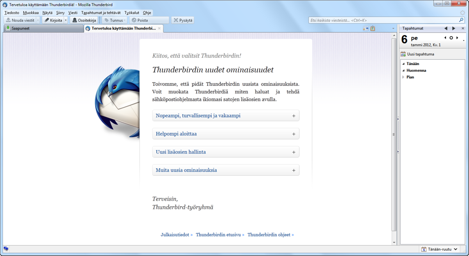This screenshot has height=256, width=469.
Task: Open the Thunderbirdin ohjeet link
Action: click(270, 235)
